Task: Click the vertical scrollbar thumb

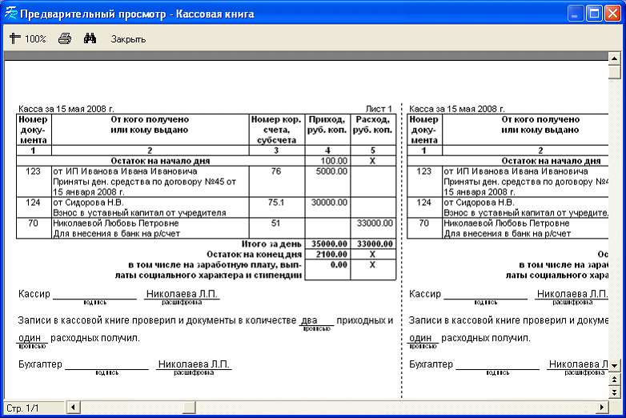Action: (x=614, y=72)
